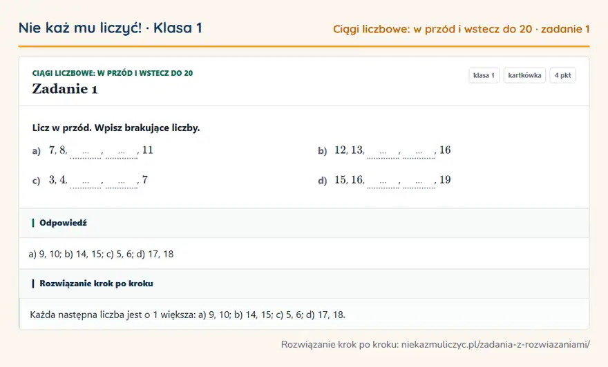
Task: Click the numbers '15, 16' in sequence d)
Action: click(x=350, y=179)
